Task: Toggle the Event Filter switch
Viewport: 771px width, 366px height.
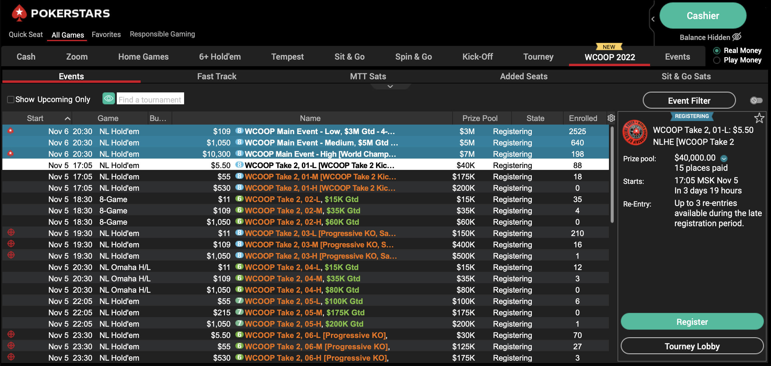Action: click(756, 100)
